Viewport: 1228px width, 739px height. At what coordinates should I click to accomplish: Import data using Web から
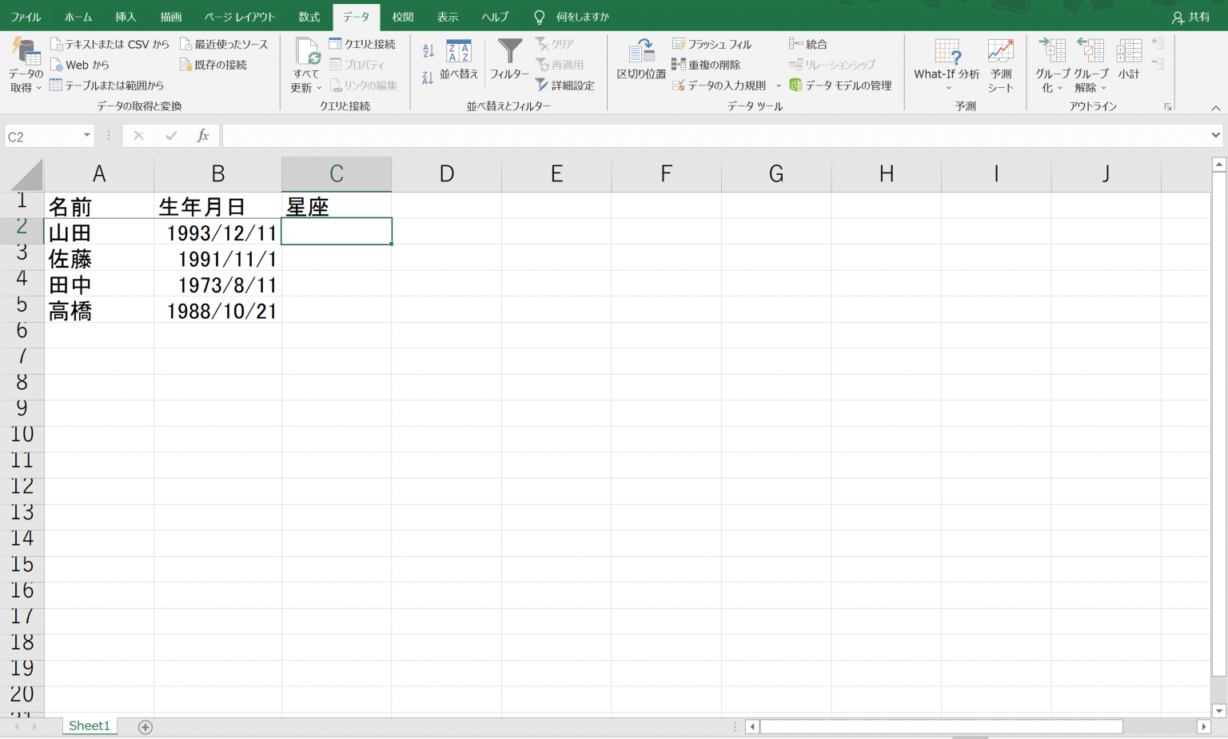click(79, 65)
